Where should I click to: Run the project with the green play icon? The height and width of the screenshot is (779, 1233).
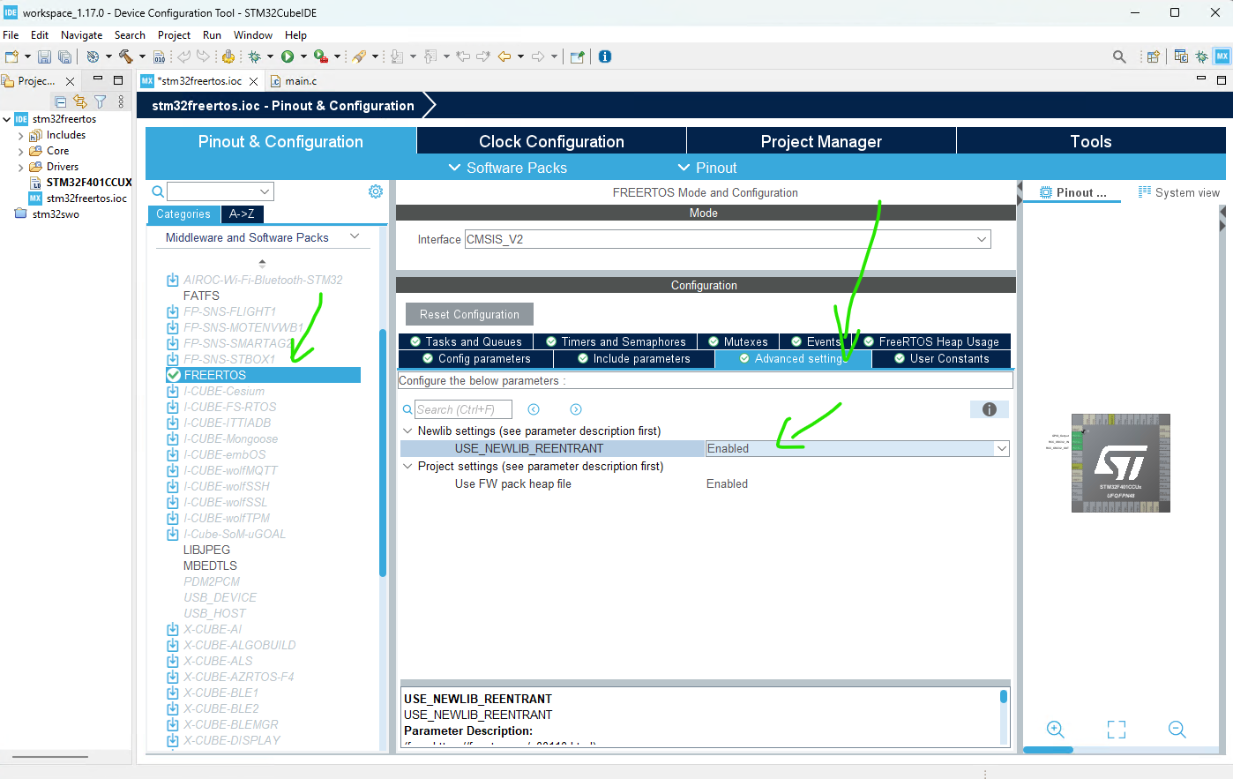[288, 56]
